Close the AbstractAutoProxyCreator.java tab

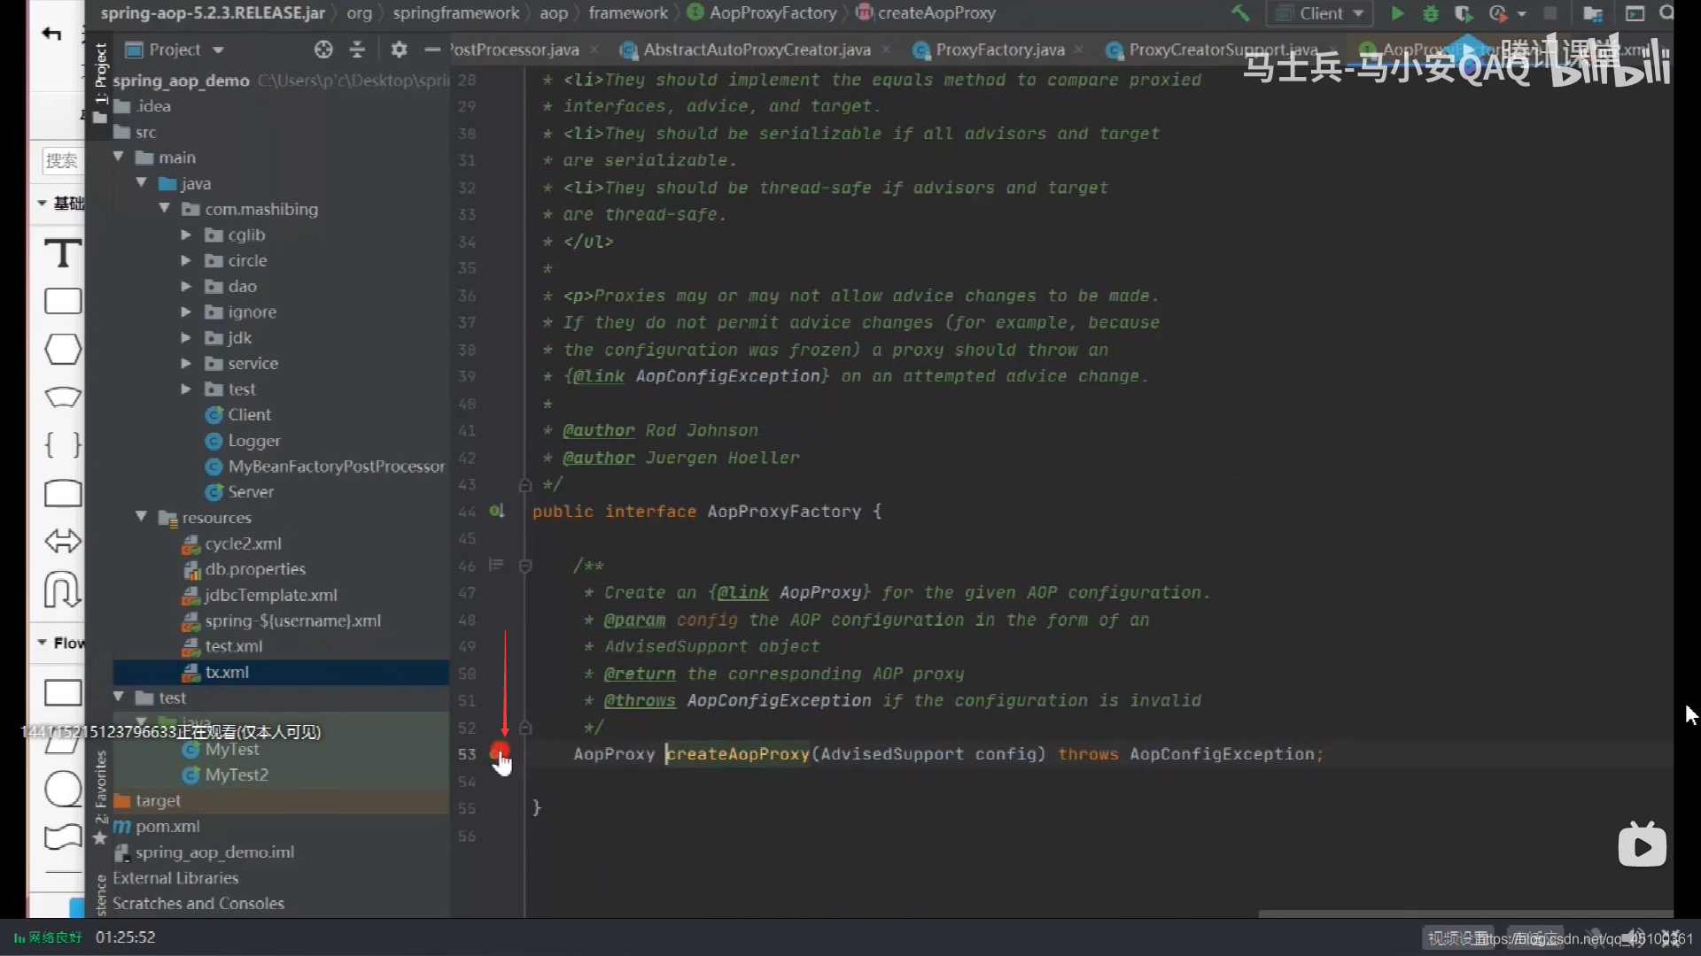point(886,50)
